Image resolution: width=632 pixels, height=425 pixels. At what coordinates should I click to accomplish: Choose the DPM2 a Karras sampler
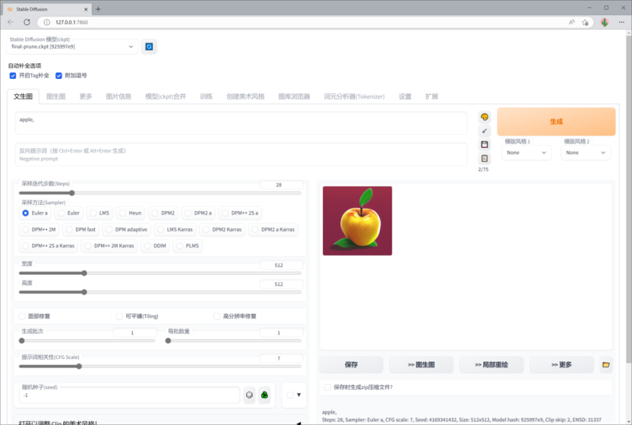[273, 229]
